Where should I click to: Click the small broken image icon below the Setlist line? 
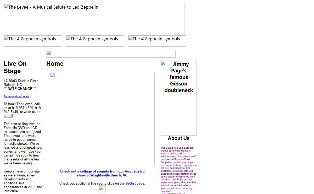click(102, 189)
